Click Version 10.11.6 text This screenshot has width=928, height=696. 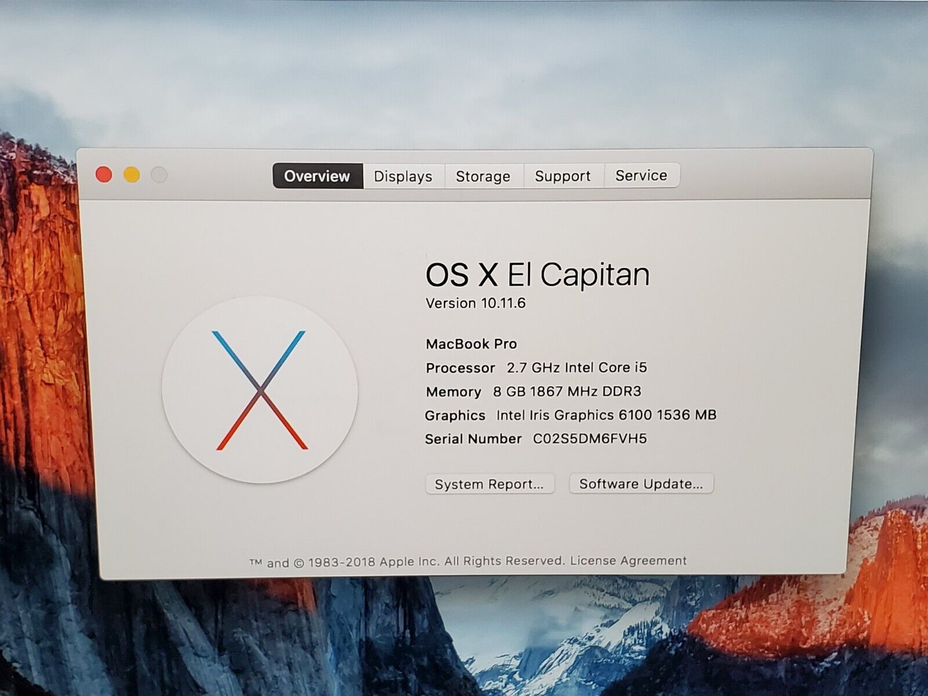476,303
